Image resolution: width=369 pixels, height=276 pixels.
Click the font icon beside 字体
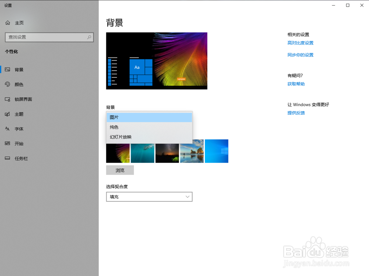pyautogui.click(x=7, y=129)
